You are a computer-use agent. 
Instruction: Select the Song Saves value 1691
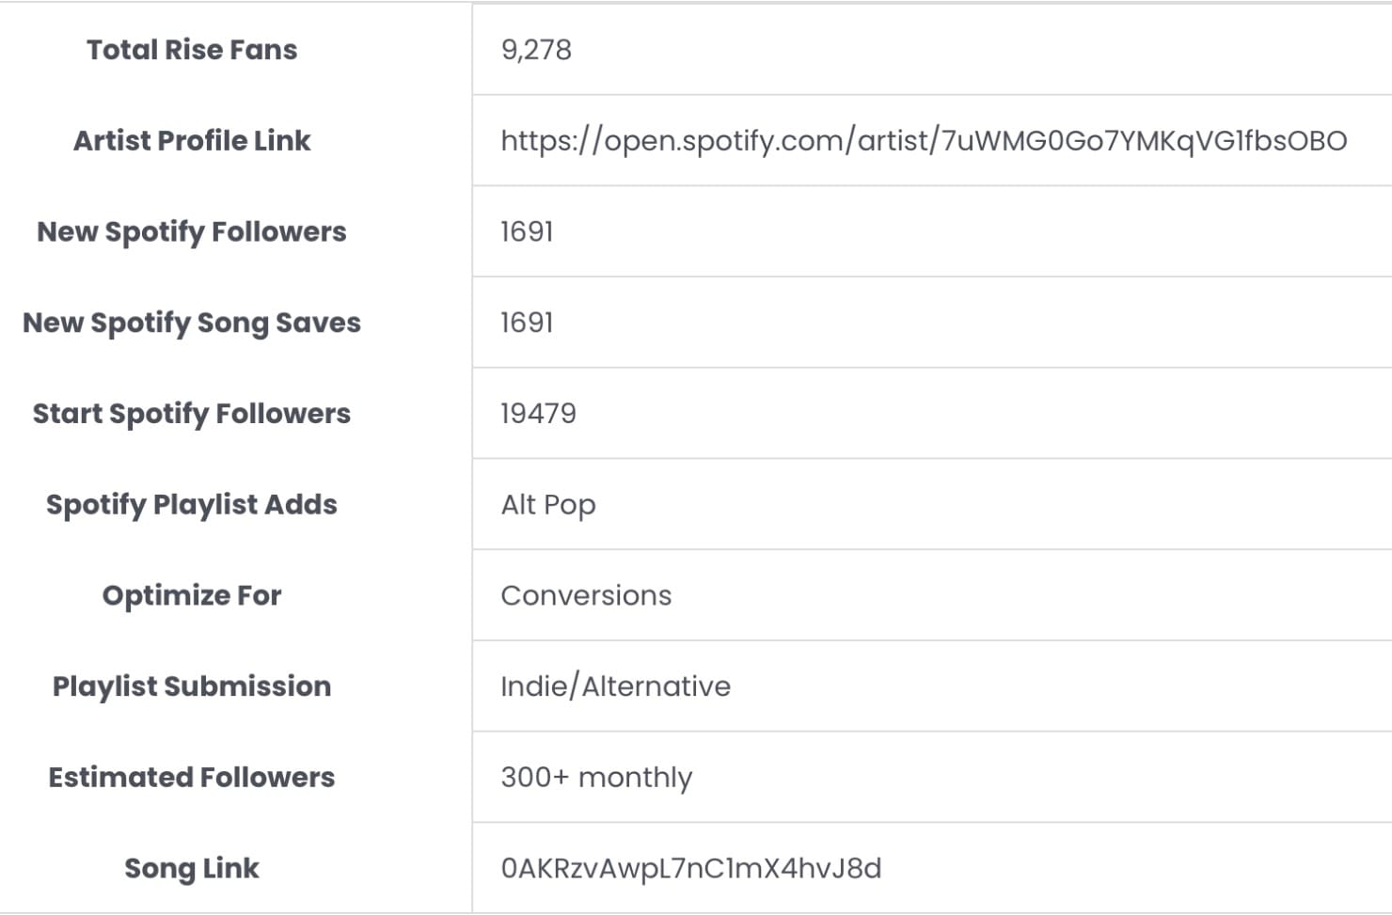(527, 323)
